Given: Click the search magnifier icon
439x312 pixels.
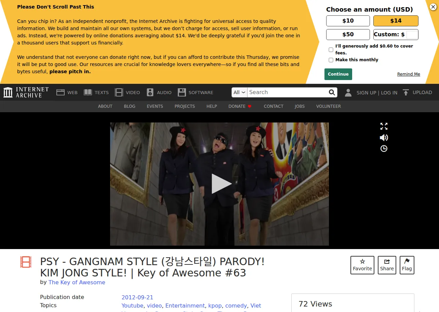Looking at the screenshot, I should pyautogui.click(x=332, y=92).
